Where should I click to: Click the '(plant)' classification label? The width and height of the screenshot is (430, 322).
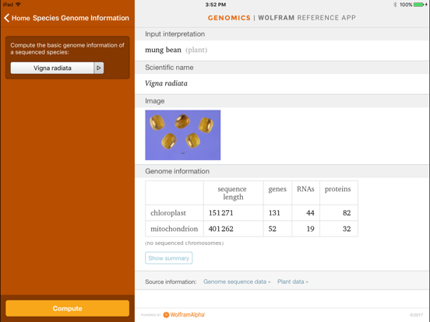pyautogui.click(x=196, y=50)
